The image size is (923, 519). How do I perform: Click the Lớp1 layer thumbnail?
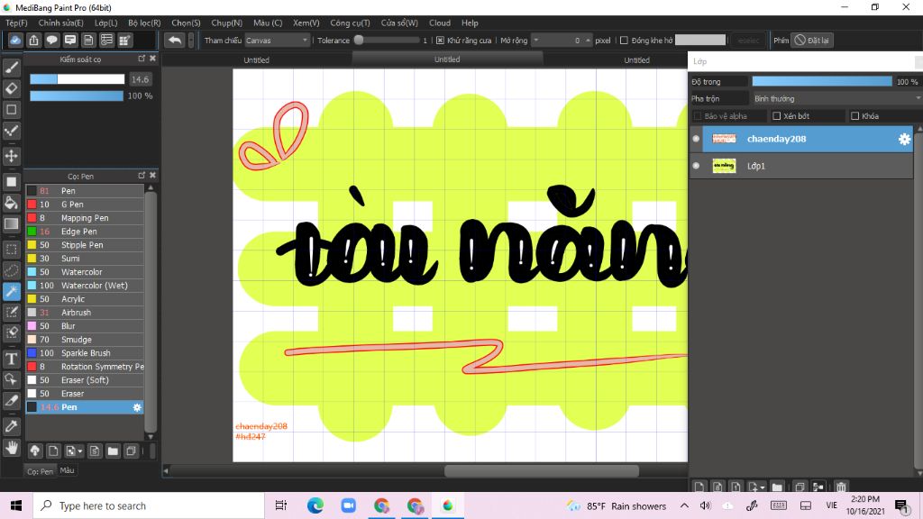click(724, 166)
